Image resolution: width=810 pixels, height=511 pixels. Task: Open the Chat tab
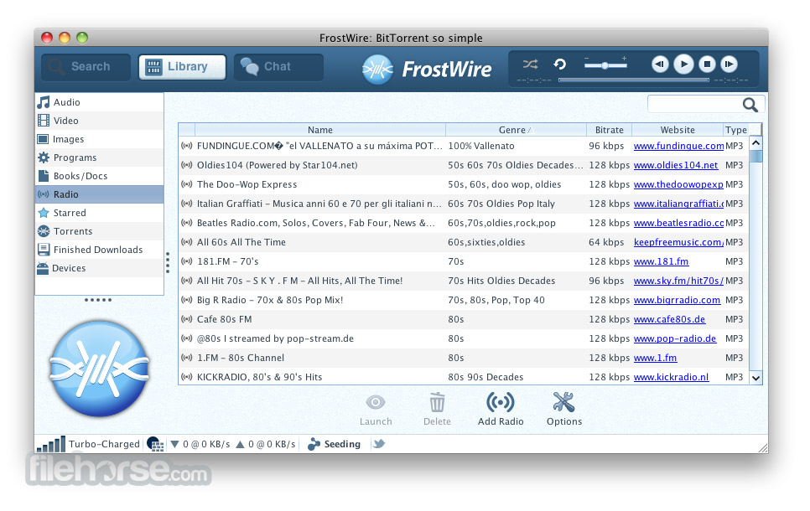pyautogui.click(x=279, y=67)
